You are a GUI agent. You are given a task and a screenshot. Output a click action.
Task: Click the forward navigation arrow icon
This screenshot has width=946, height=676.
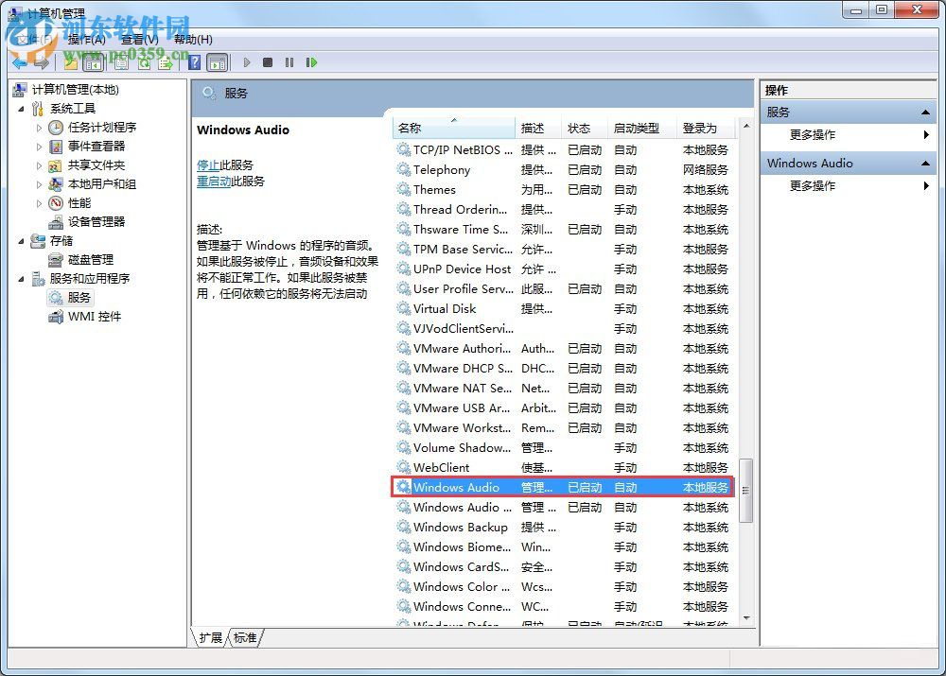pyautogui.click(x=40, y=62)
